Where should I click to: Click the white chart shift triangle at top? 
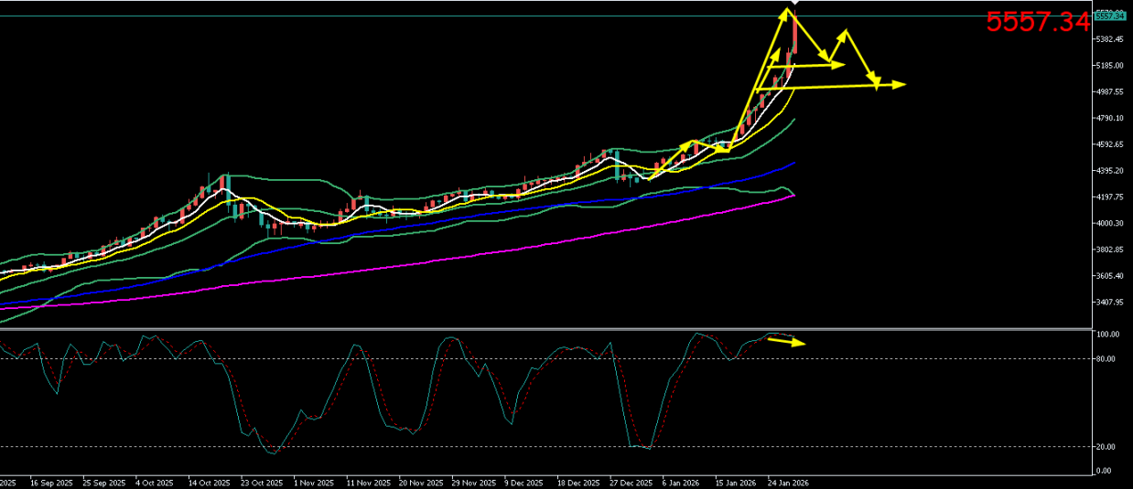(x=793, y=4)
